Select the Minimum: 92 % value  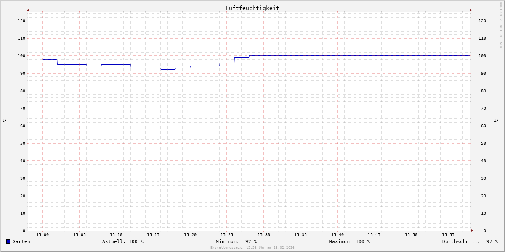[x=237, y=241]
